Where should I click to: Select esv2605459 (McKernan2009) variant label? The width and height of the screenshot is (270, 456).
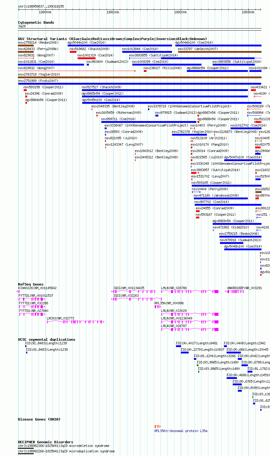click(119, 113)
